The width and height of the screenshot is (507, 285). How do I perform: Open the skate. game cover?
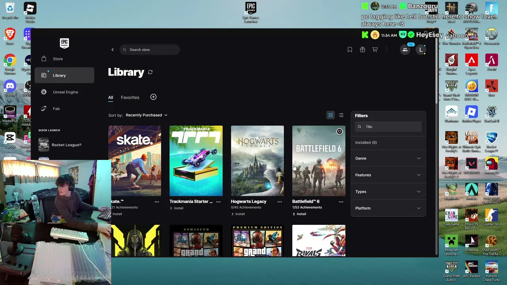click(136, 161)
